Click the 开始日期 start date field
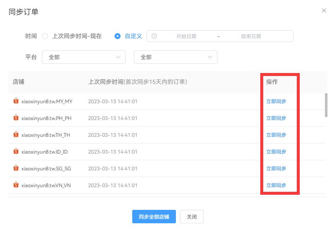The image size is (335, 230). point(186,36)
